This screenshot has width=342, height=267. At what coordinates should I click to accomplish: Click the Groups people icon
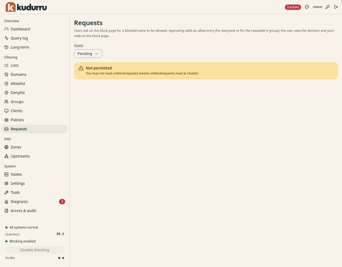pyautogui.click(x=6, y=102)
